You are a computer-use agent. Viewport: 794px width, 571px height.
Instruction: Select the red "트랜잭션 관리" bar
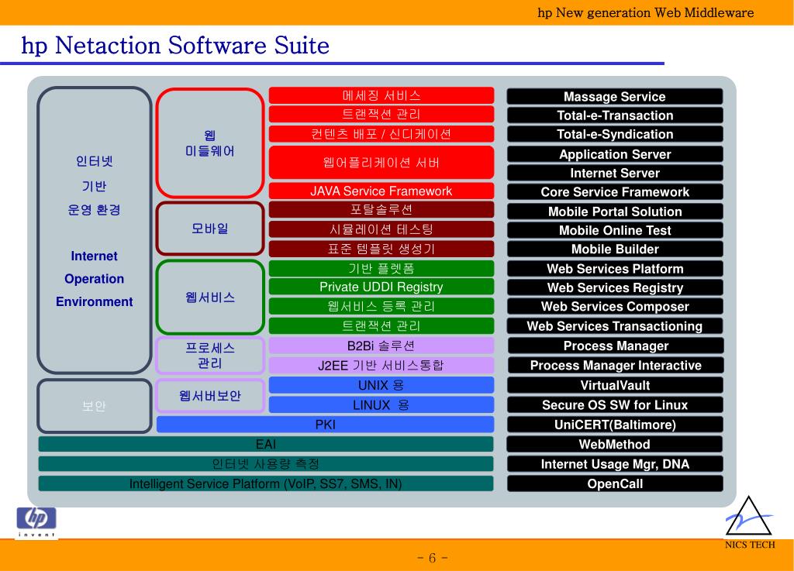coord(381,115)
